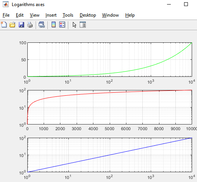Open the Tools menu
The image size is (197, 182).
click(x=68, y=15)
